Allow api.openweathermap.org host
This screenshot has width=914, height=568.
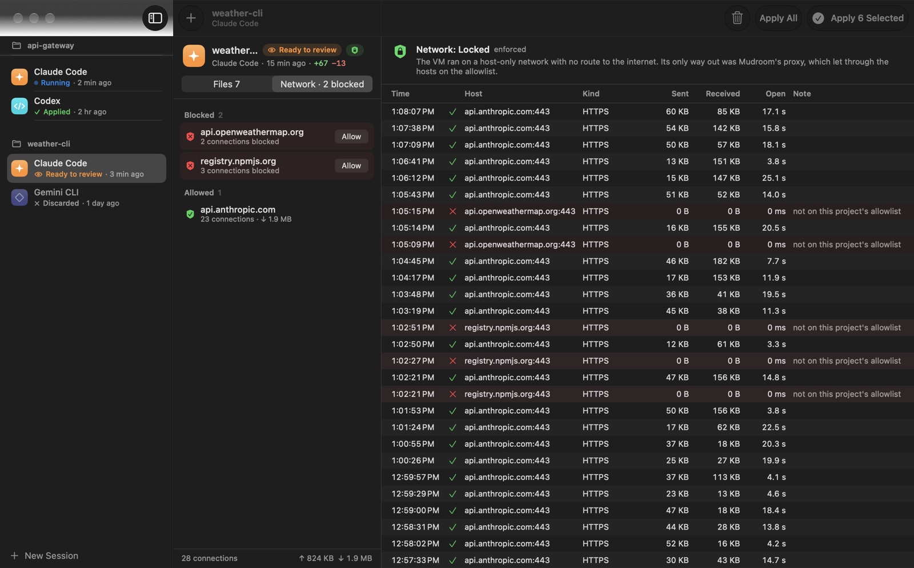tap(351, 137)
